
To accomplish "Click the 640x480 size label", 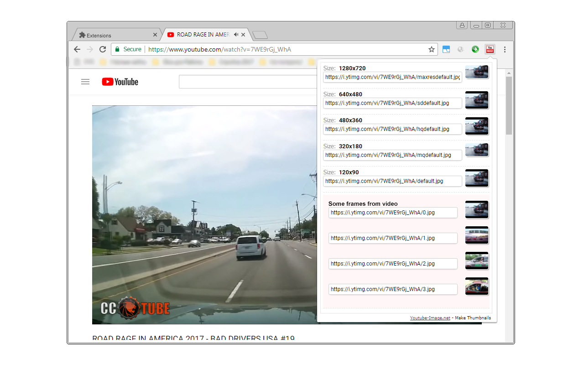I will 350,94.
